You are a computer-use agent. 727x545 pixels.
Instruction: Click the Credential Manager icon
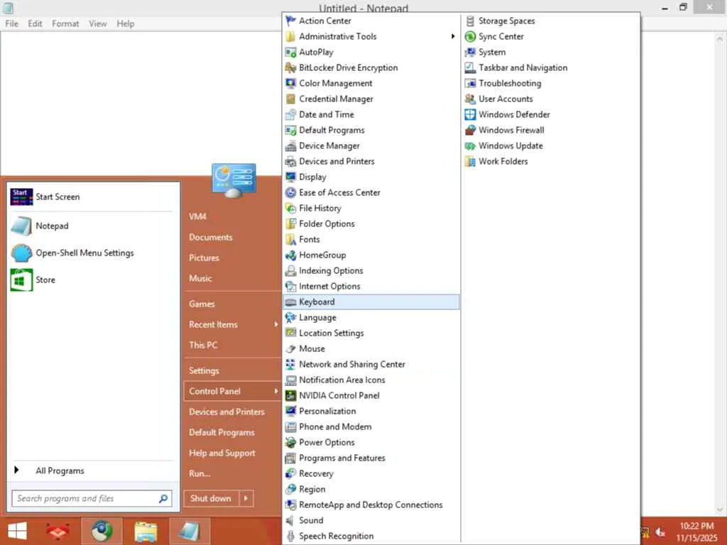[x=290, y=99]
